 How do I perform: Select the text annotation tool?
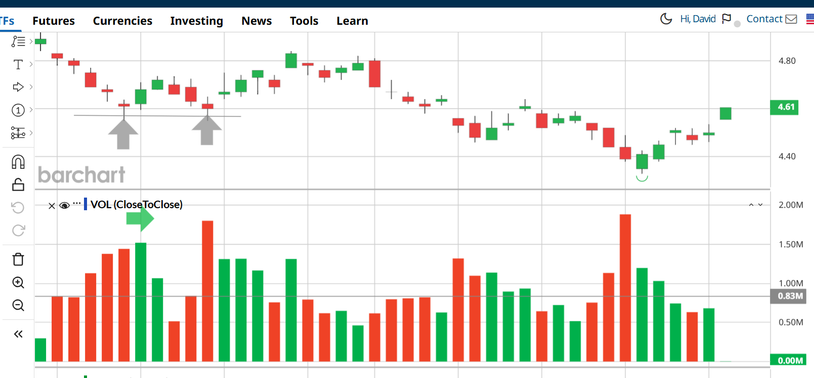tap(18, 64)
